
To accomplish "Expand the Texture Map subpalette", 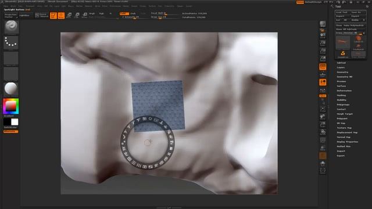I will 344,128.
